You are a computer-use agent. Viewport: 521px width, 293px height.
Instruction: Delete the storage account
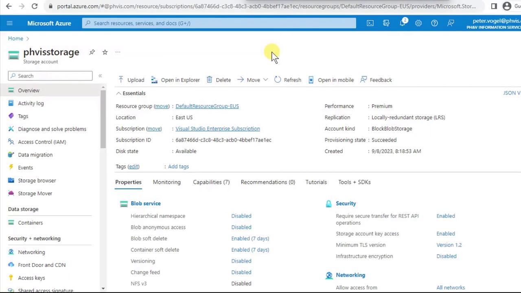coord(219,80)
